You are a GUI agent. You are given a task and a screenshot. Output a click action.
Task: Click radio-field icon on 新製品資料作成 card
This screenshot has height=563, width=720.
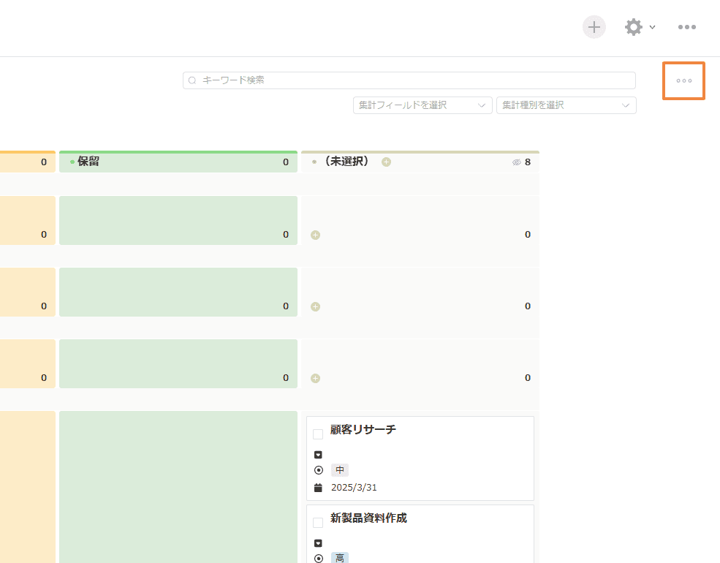coord(319,559)
